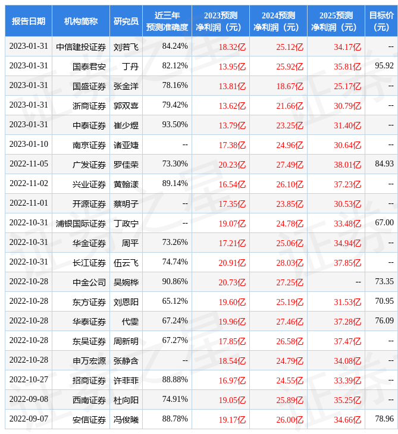The image size is (398, 434).
Task: Click target price 78.96
Action: [x=384, y=419]
